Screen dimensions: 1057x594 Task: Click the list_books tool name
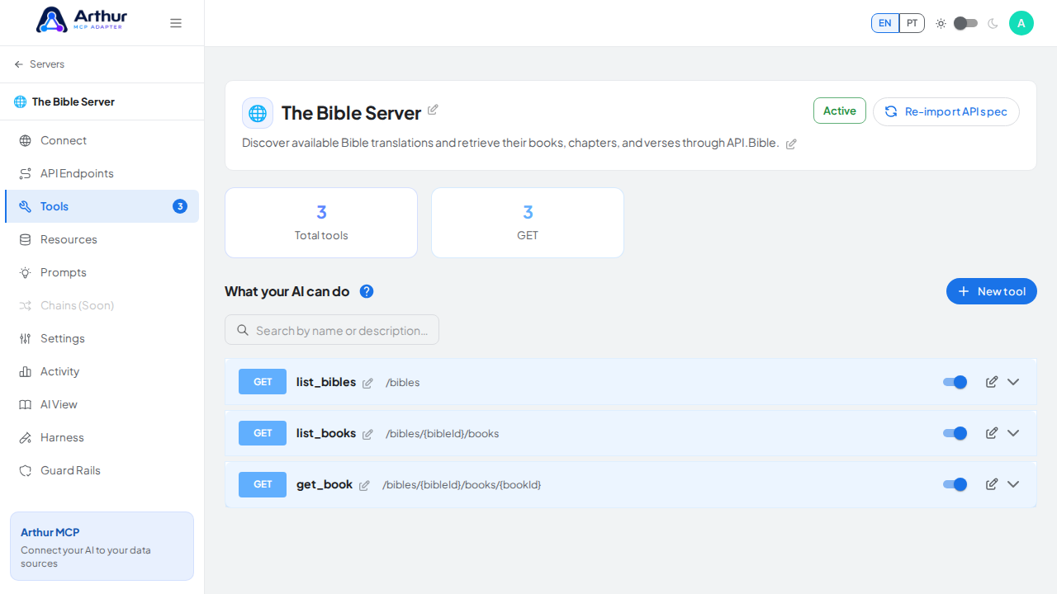tap(326, 433)
